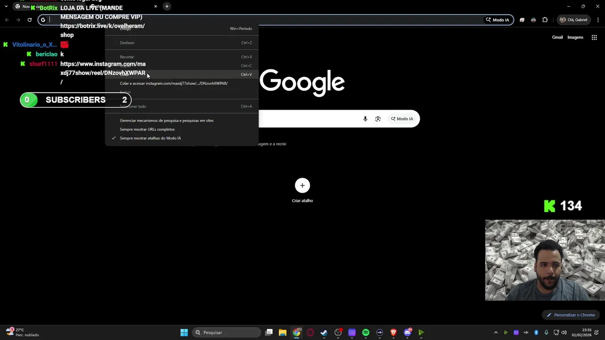Open File Explorer from the taskbar
The width and height of the screenshot is (605, 340).
coord(282,332)
